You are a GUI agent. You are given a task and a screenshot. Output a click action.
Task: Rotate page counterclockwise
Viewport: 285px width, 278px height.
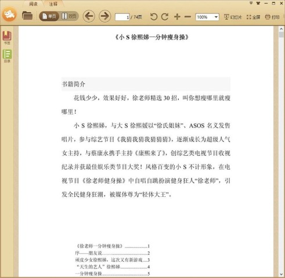(154, 17)
